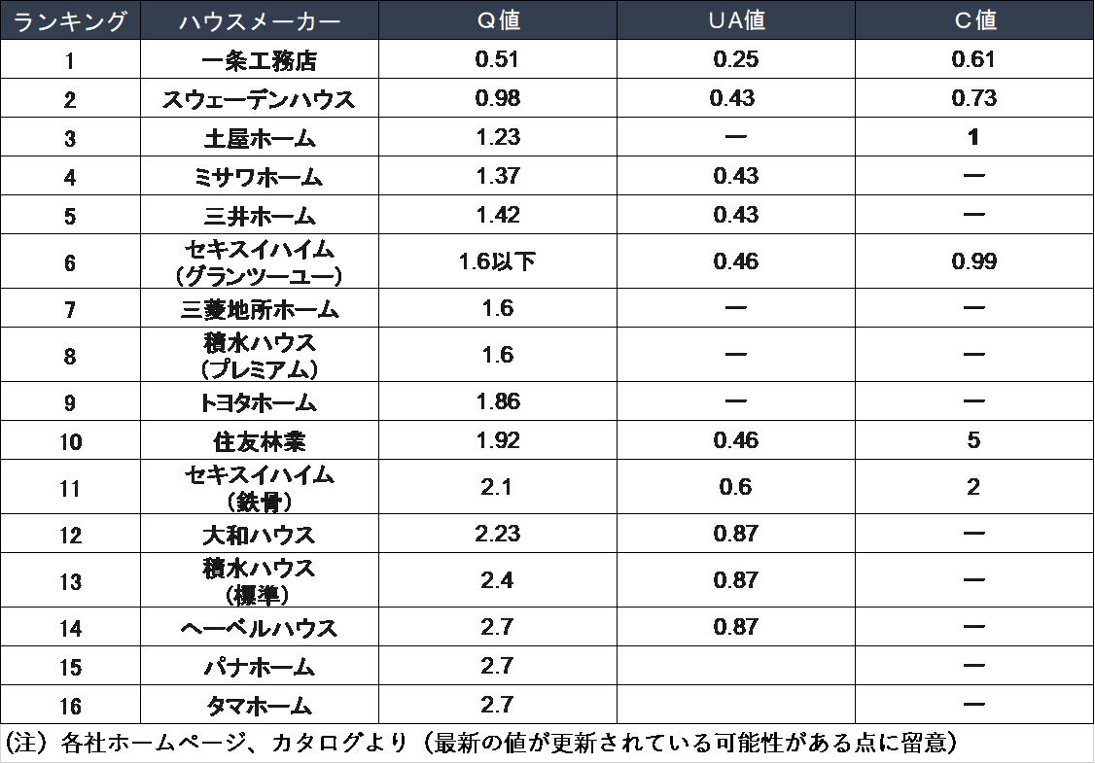Image resolution: width=1095 pixels, height=764 pixels.
Task: Click ranking number 10
Action: 71,441
